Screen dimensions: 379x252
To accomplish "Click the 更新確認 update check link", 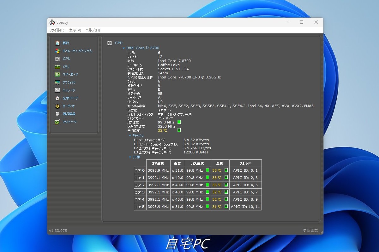I will click(x=310, y=231).
